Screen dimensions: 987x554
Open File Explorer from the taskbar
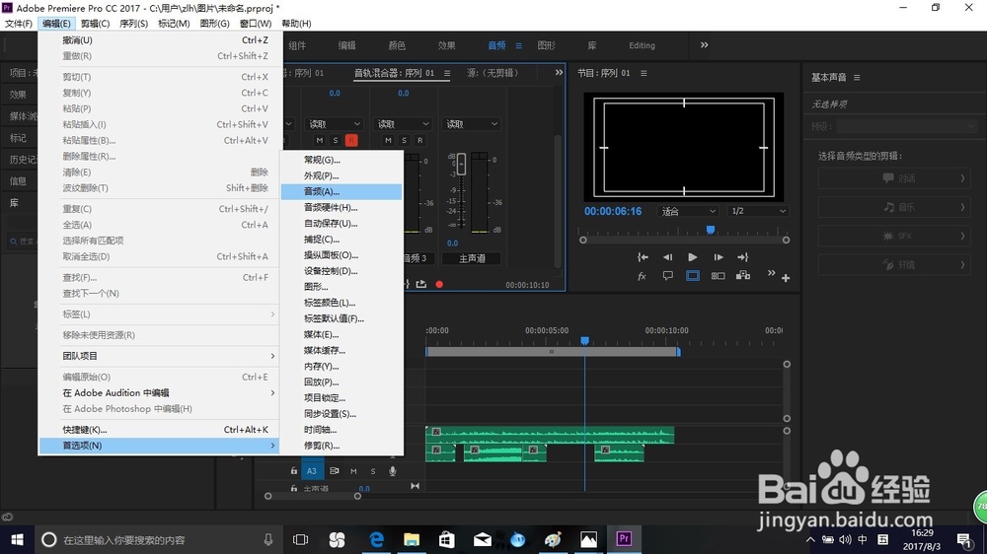click(412, 539)
